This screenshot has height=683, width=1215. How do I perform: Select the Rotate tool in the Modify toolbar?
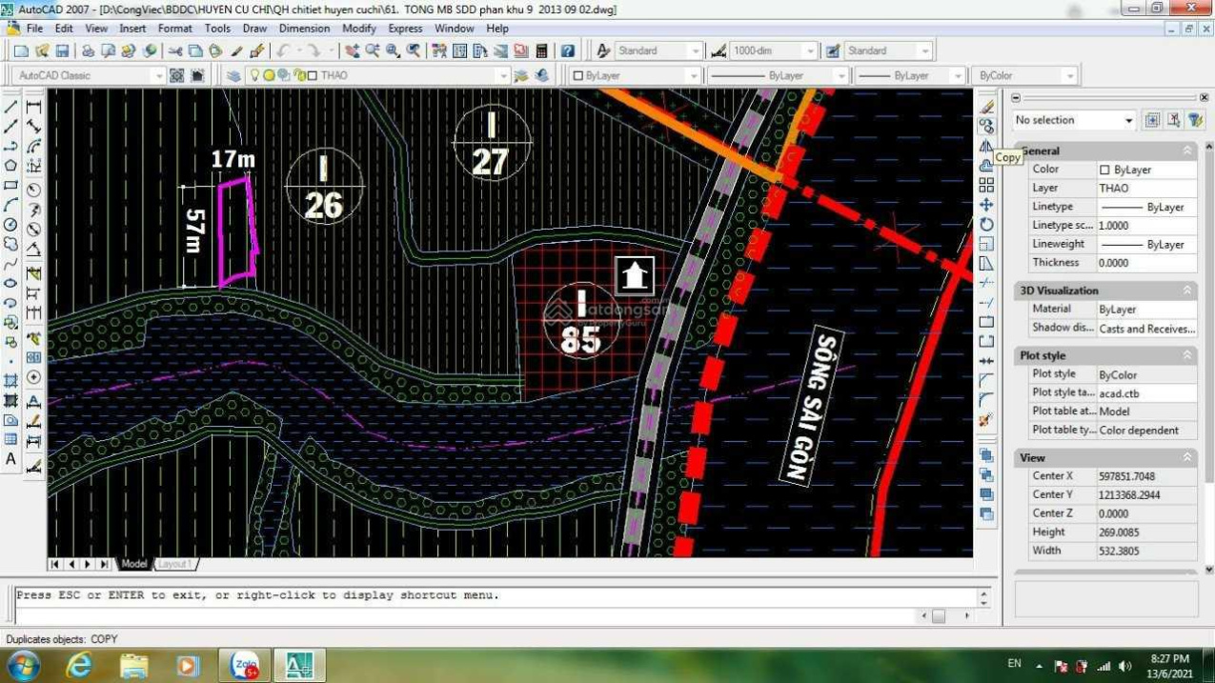[986, 225]
